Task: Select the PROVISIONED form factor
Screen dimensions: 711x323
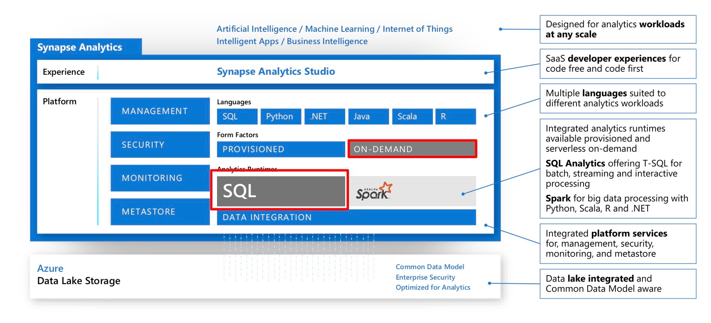Action: click(281, 149)
